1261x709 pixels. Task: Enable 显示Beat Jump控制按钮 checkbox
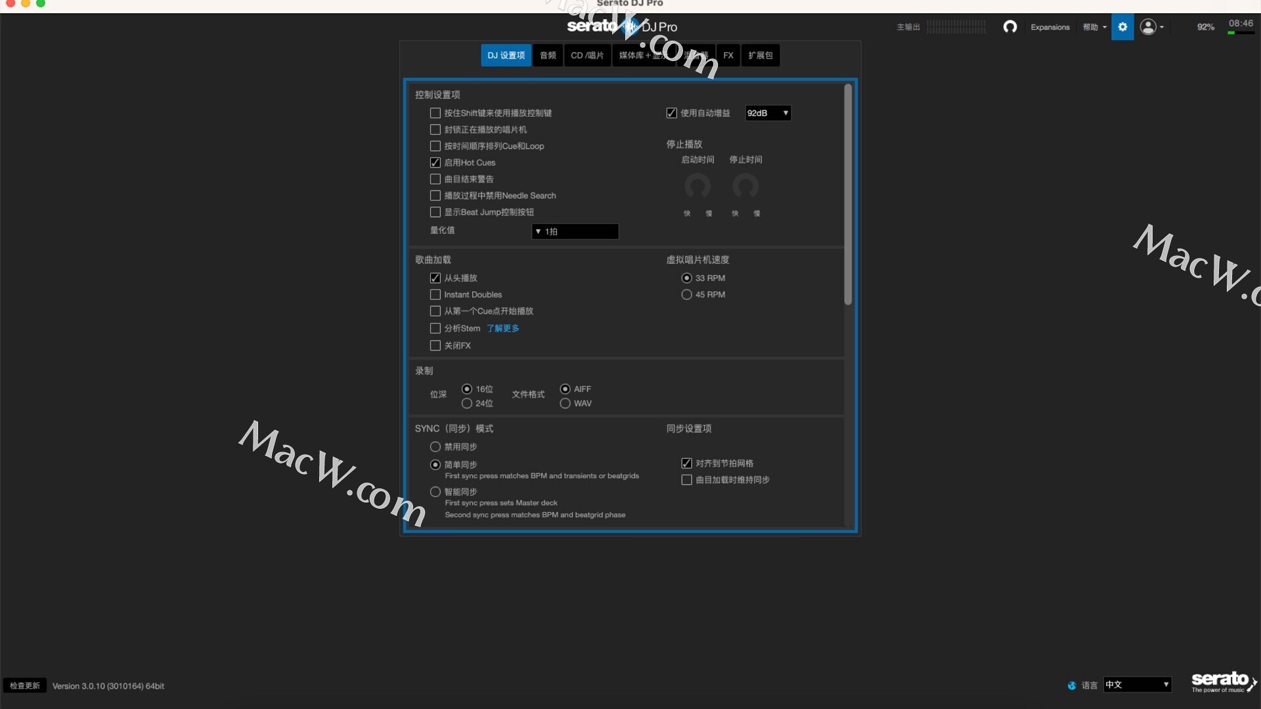tap(435, 212)
